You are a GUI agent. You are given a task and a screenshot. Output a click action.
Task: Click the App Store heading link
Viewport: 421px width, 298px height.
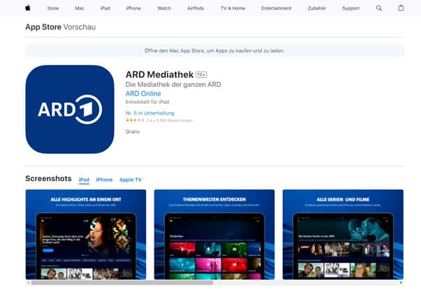point(44,27)
